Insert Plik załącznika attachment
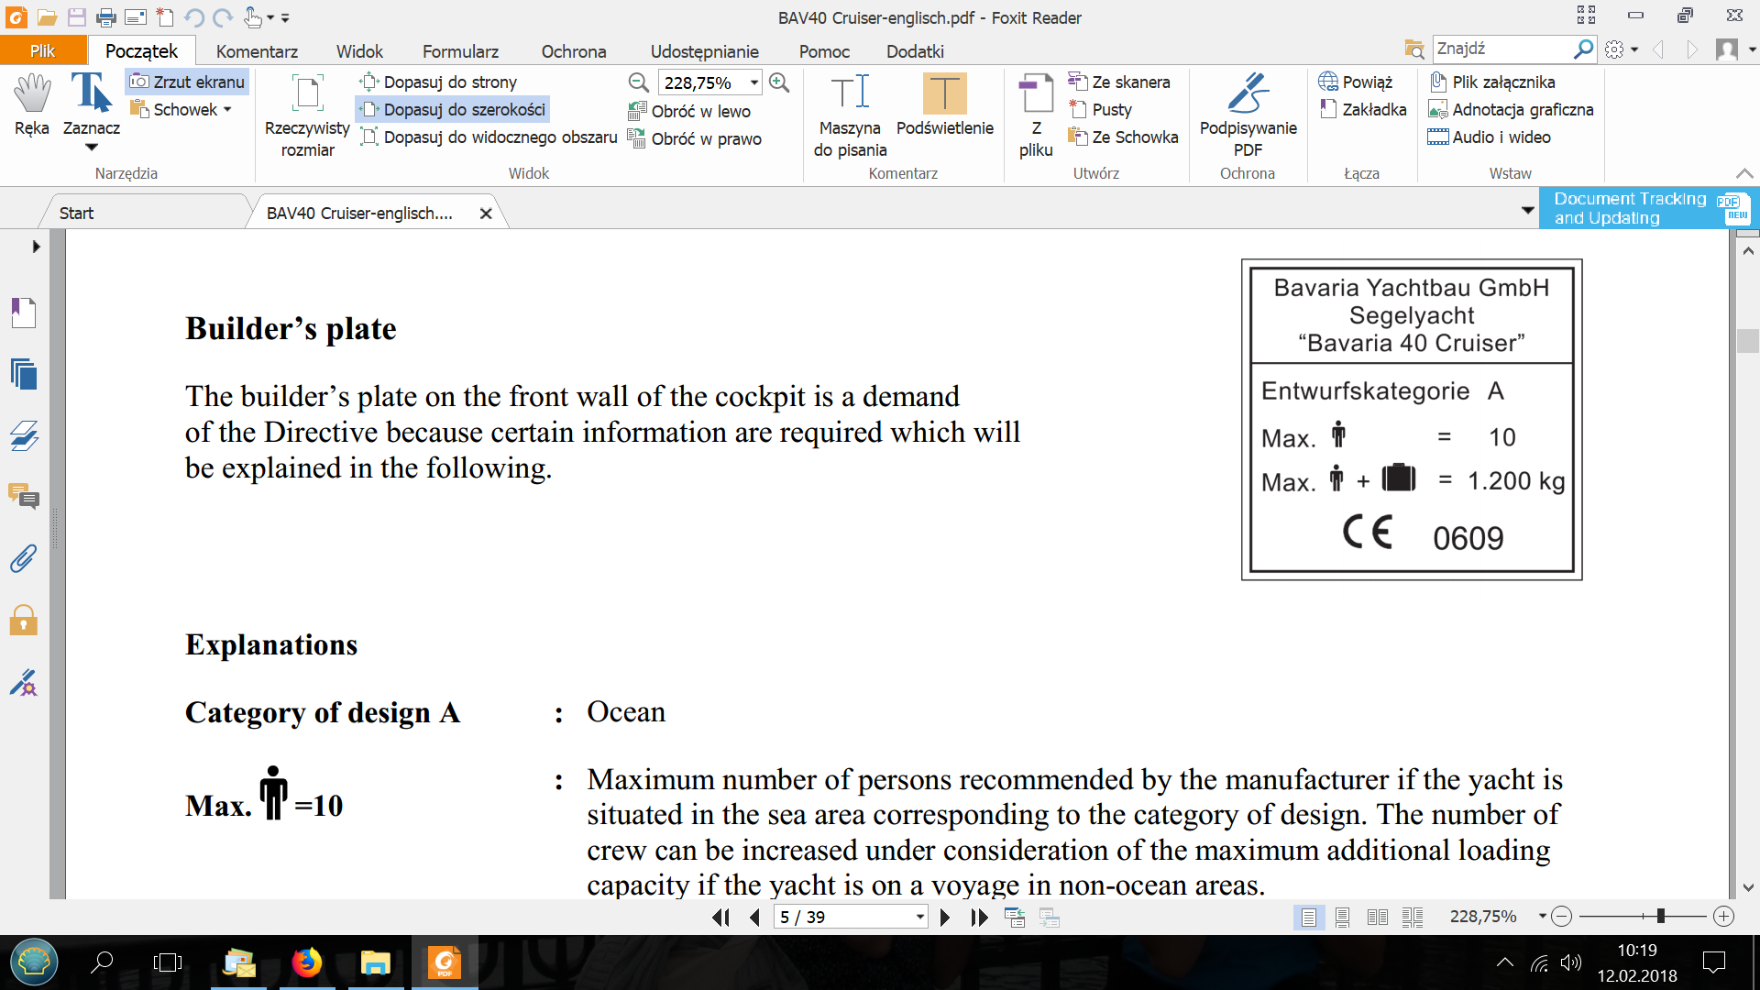1760x990 pixels. pos(1492,82)
